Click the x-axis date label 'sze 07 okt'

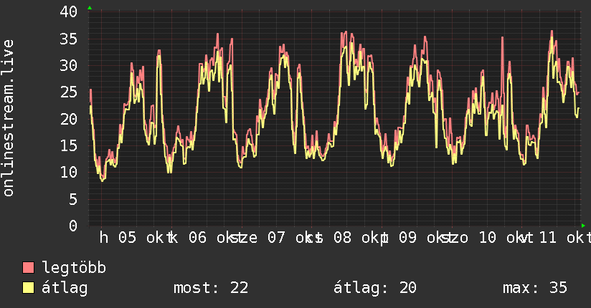tap(275, 238)
